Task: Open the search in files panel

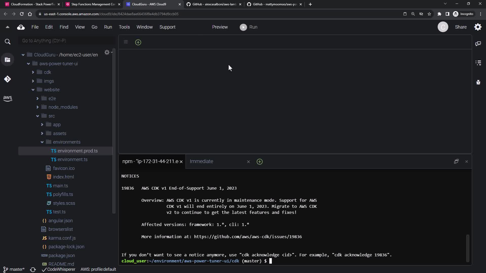Action: click(8, 42)
